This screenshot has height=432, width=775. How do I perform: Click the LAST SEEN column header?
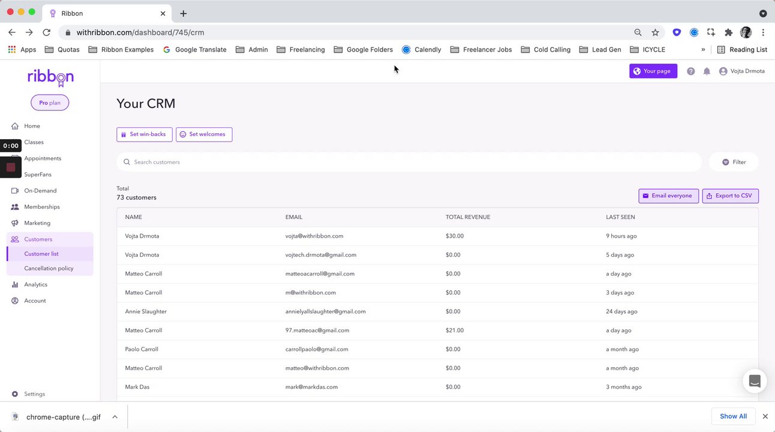pos(620,217)
